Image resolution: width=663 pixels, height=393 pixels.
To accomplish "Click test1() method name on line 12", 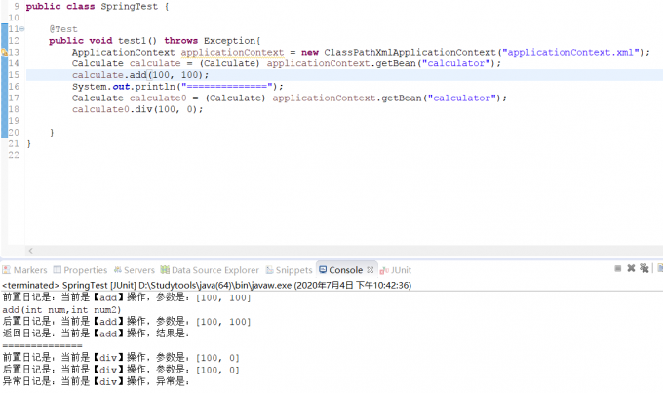I will (137, 41).
